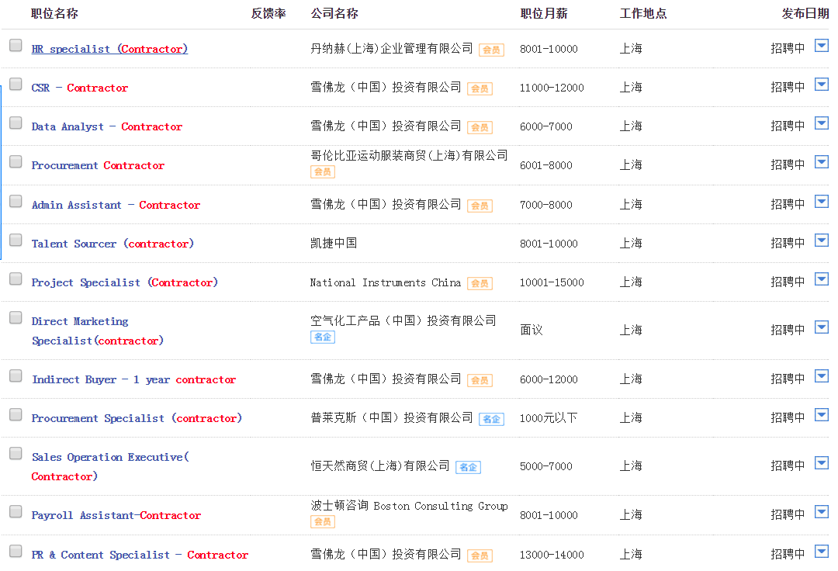Open the dropdown arrow on PR & Content Specialist row
Viewport: 838px width, 571px height.
pyautogui.click(x=822, y=551)
